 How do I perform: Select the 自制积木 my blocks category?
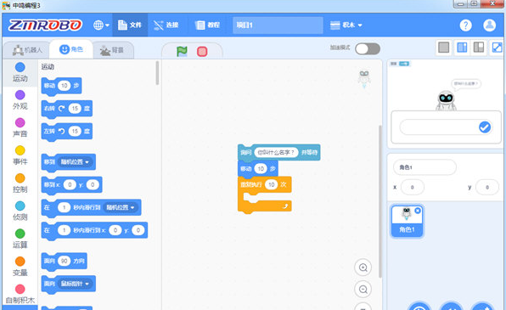[20, 295]
